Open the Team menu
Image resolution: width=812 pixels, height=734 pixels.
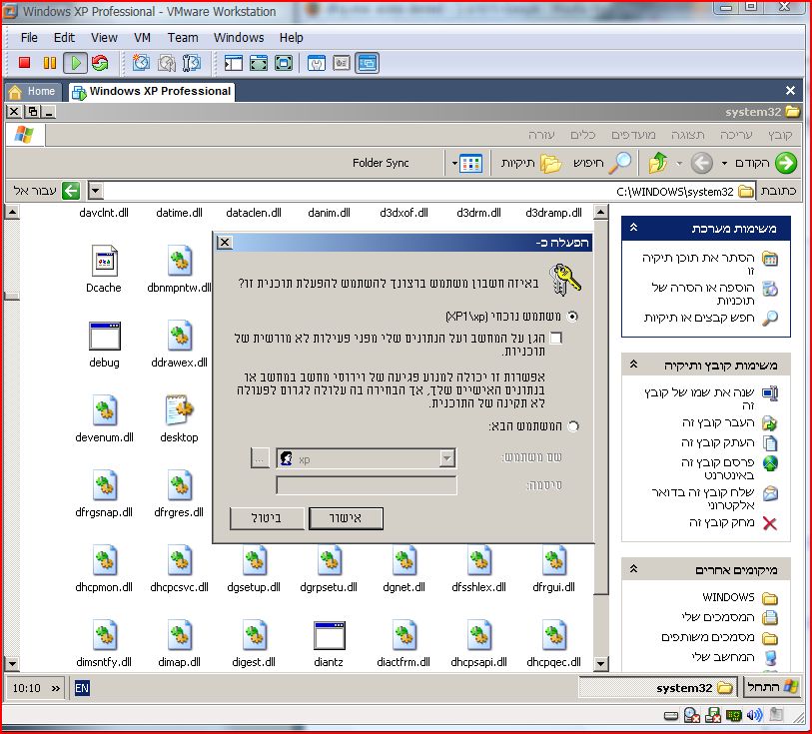183,38
